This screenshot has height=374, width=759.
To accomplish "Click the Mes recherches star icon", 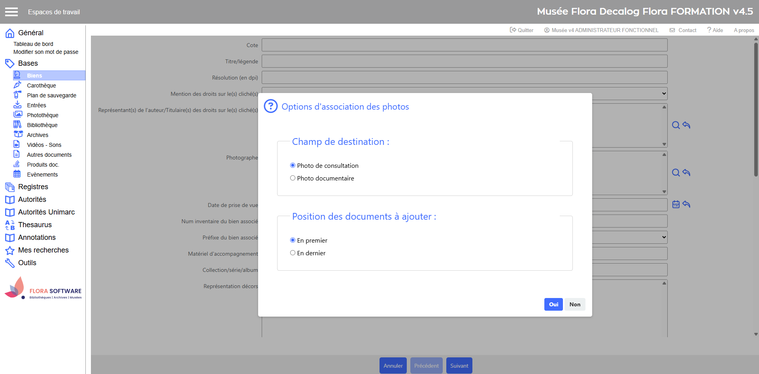I will pos(10,251).
